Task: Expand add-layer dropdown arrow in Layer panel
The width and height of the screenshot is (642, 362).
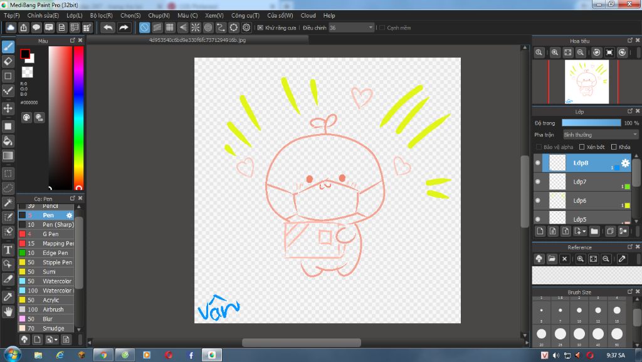Action: [x=584, y=231]
